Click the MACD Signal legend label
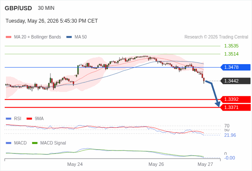 click(53, 143)
